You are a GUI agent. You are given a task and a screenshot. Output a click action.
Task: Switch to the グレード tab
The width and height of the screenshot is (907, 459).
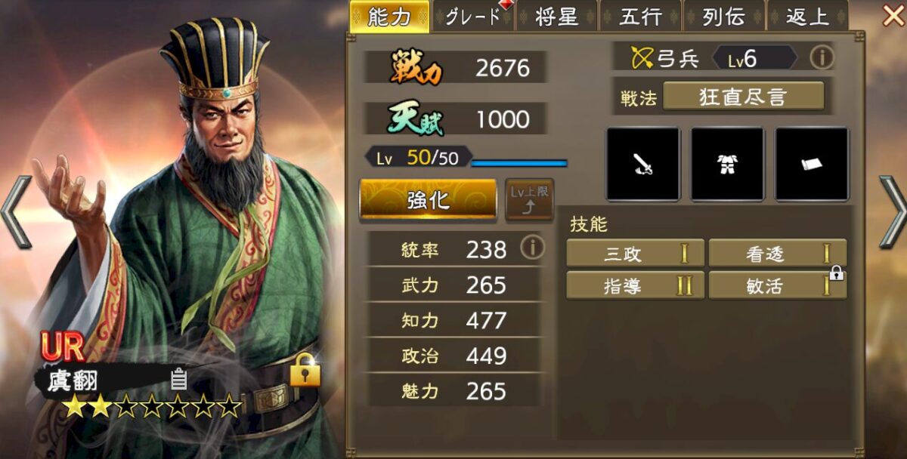[472, 17]
